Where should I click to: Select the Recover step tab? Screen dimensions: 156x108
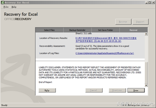[x=134, y=30]
